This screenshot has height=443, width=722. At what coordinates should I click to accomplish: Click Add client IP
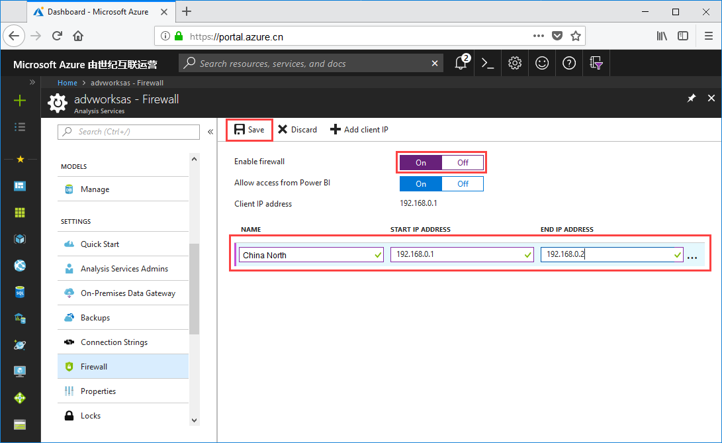click(359, 130)
